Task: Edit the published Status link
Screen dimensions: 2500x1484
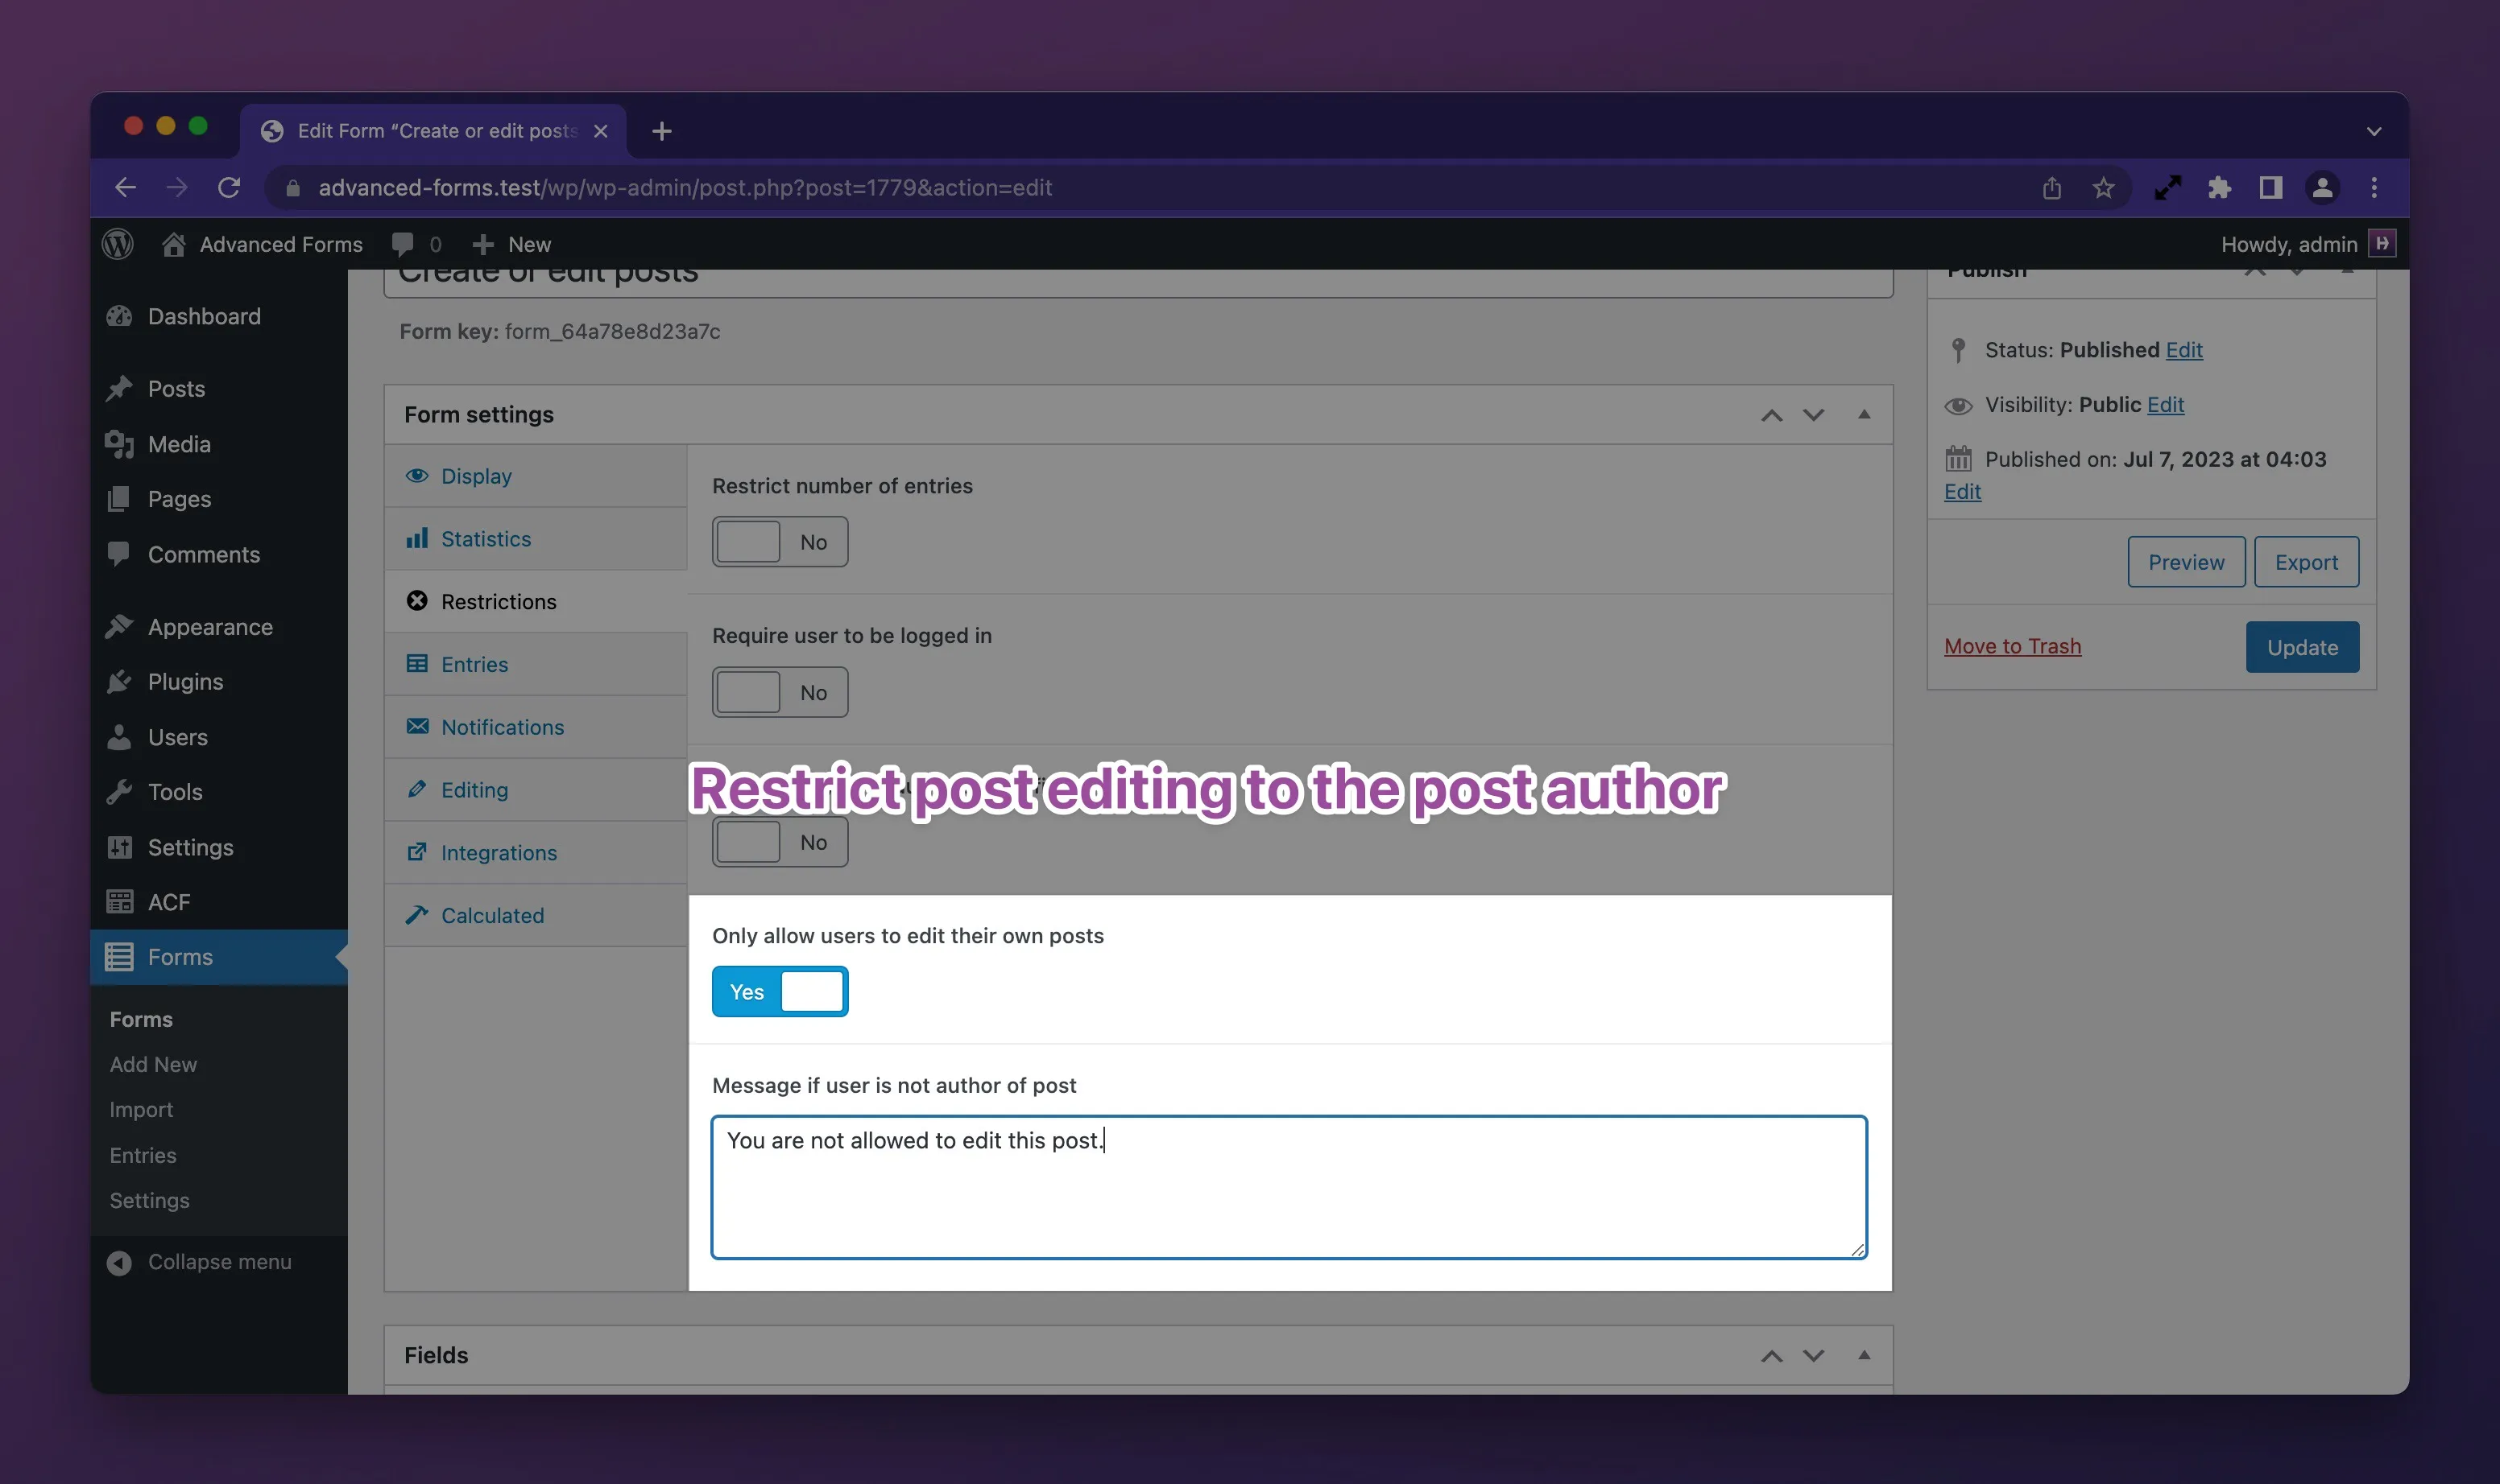Action: coord(2183,350)
